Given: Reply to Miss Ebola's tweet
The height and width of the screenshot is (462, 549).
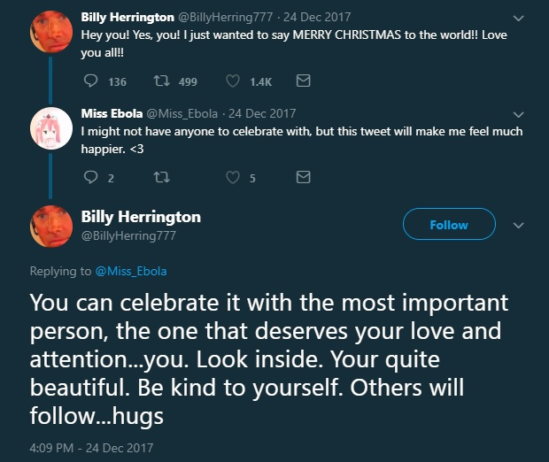Looking at the screenshot, I should tap(90, 177).
